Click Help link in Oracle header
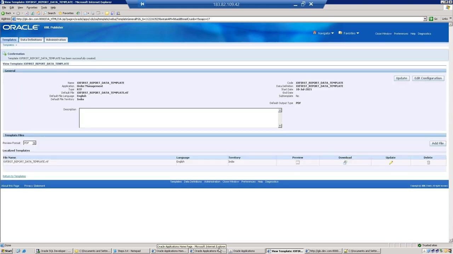 tap(413, 34)
